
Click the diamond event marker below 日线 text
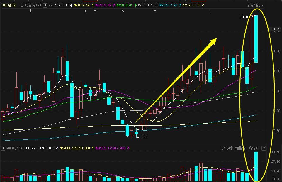30,11
